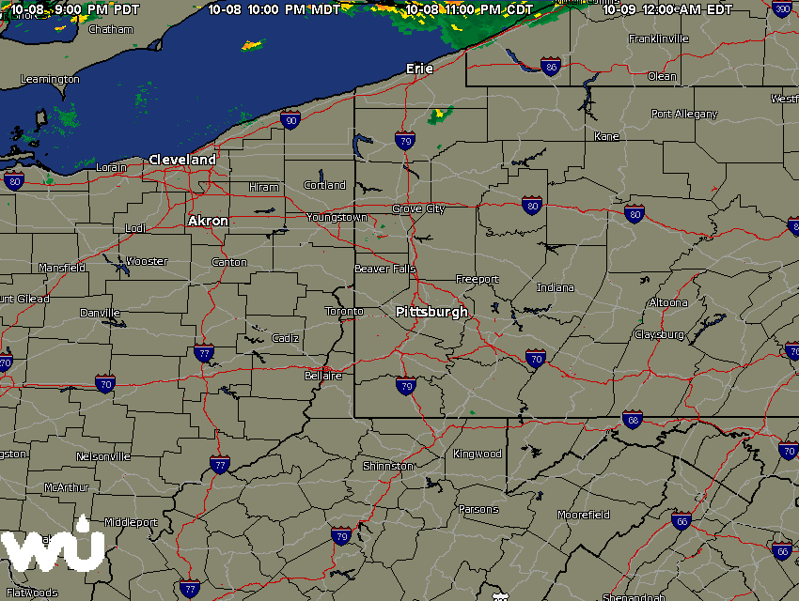Viewport: 799px width, 601px height.
Task: Click the Grove City label
Action: [x=418, y=209]
